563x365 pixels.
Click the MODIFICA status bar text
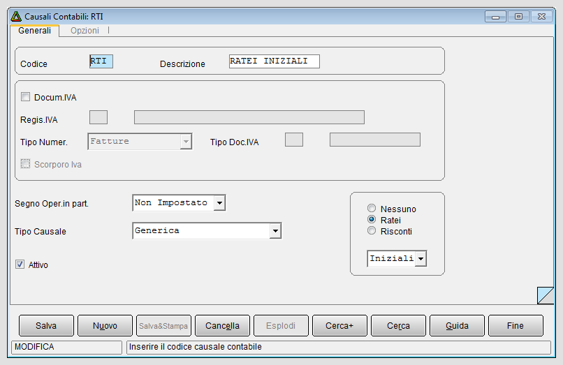coord(34,347)
